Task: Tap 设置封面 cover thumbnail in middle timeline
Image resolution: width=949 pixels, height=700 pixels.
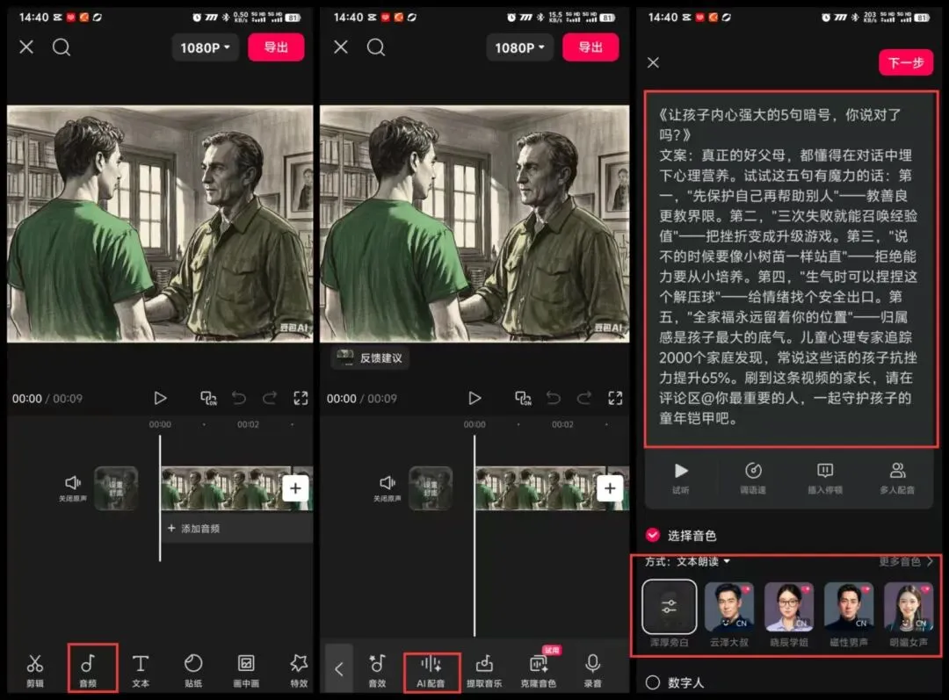Action: tap(431, 488)
